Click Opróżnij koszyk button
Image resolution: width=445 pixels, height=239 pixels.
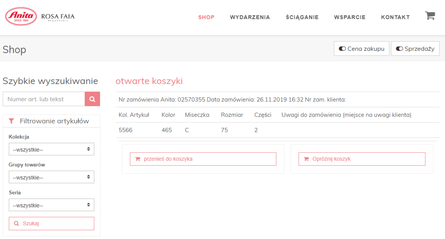point(362,159)
